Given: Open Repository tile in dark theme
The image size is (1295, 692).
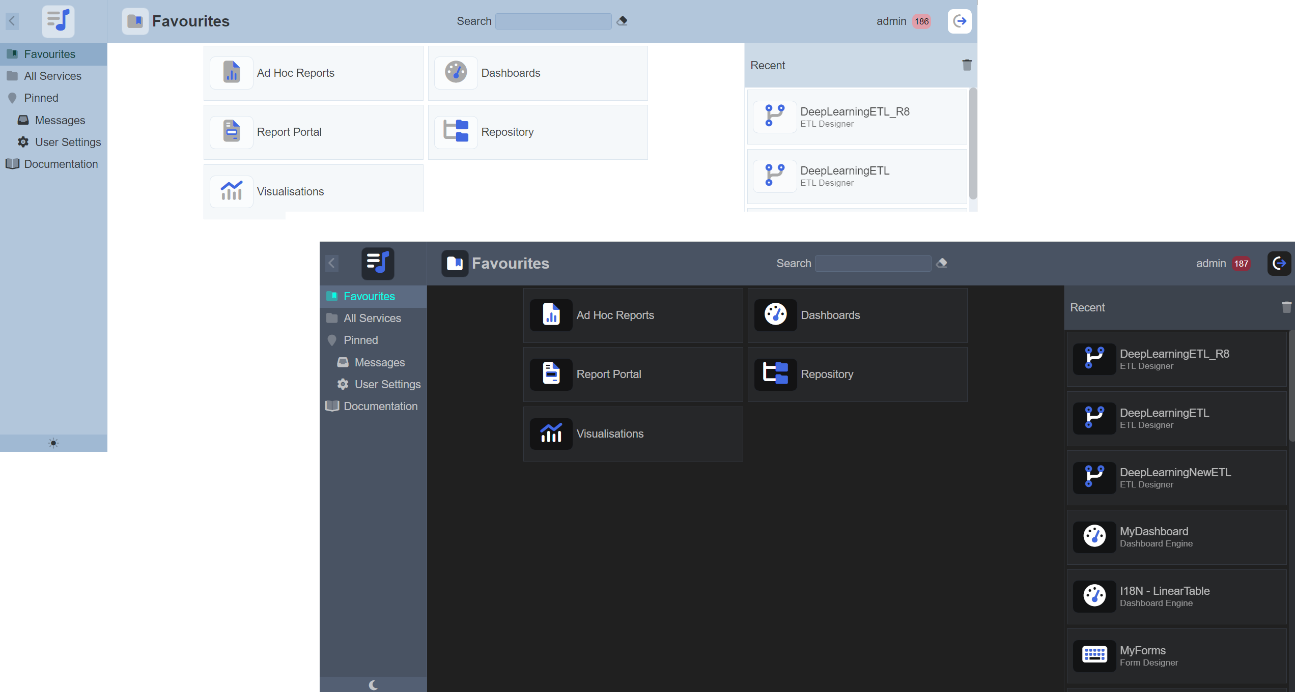Looking at the screenshot, I should pos(857,374).
